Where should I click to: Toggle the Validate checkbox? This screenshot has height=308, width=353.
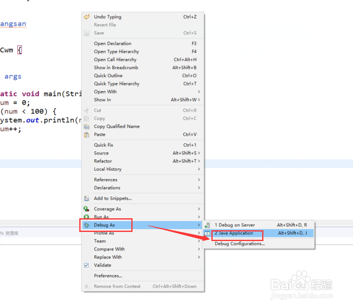(x=86, y=265)
